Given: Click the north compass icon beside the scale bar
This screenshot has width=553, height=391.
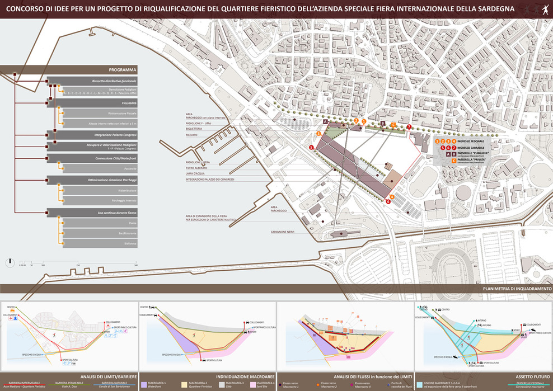Looking at the screenshot, I should click(10, 263).
